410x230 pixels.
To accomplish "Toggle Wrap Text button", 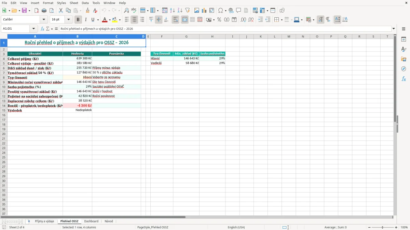I will pyautogui.click(x=176, y=20).
